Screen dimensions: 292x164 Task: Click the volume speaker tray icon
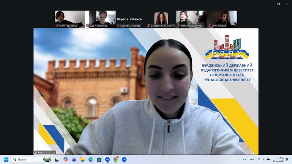263,159
